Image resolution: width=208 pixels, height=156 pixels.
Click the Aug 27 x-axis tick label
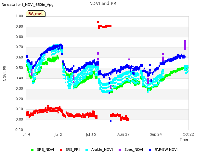coord(123,134)
